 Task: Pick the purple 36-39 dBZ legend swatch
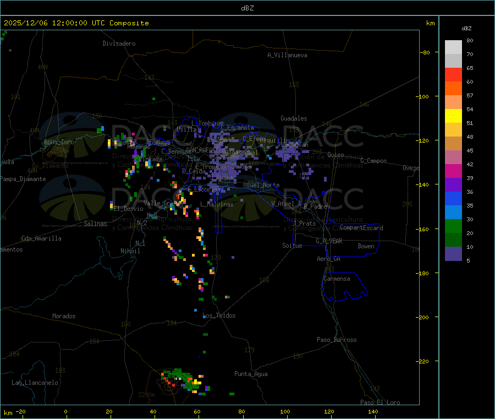tap(453, 185)
